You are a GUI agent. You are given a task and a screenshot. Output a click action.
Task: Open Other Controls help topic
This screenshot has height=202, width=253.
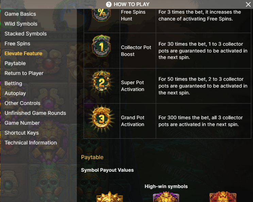pyautogui.click(x=22, y=103)
